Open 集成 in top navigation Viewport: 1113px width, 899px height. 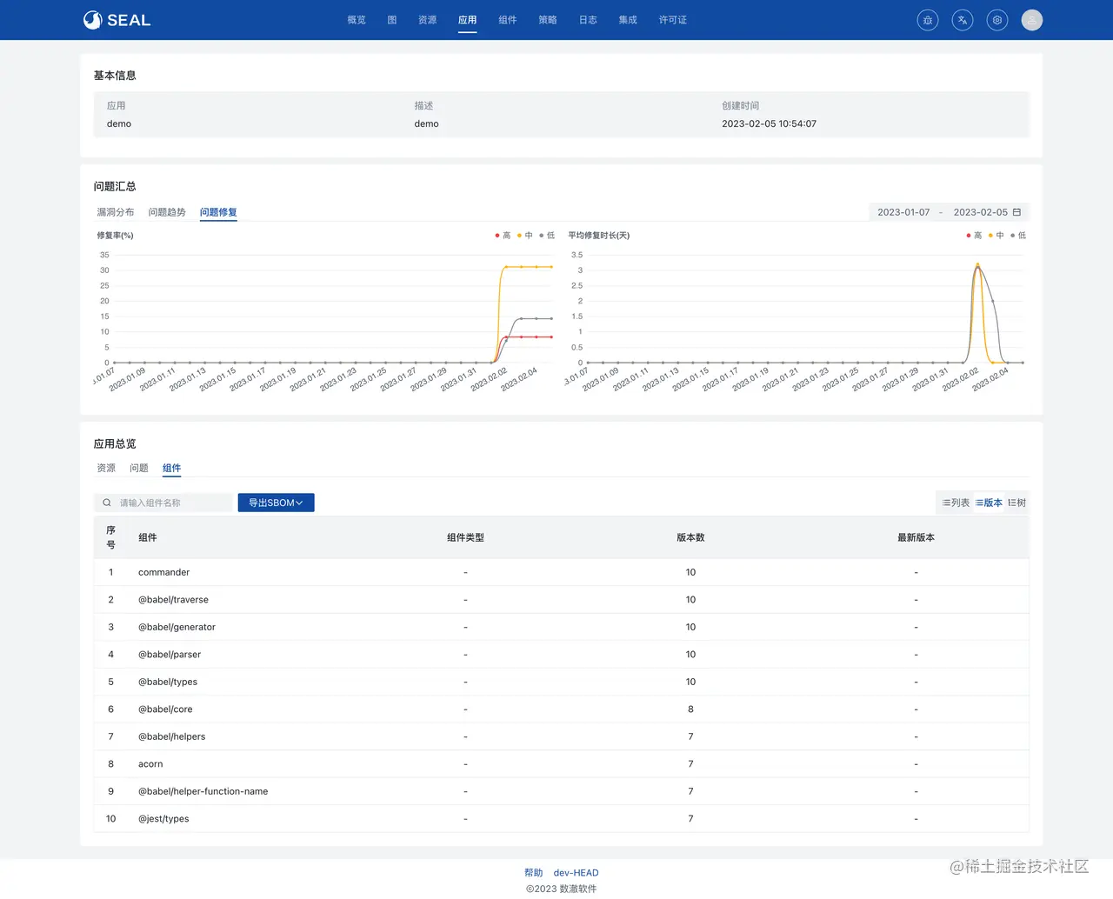[628, 20]
